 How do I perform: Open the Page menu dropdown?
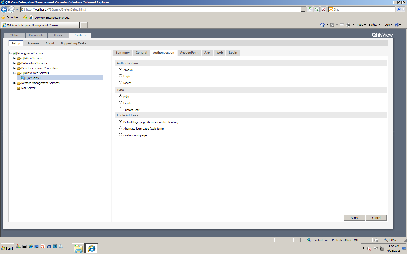tap(361, 25)
